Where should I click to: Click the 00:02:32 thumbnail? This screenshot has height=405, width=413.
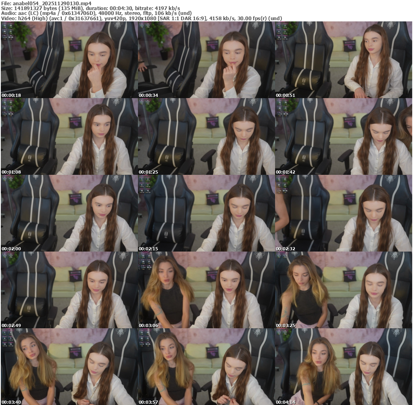[344, 213]
